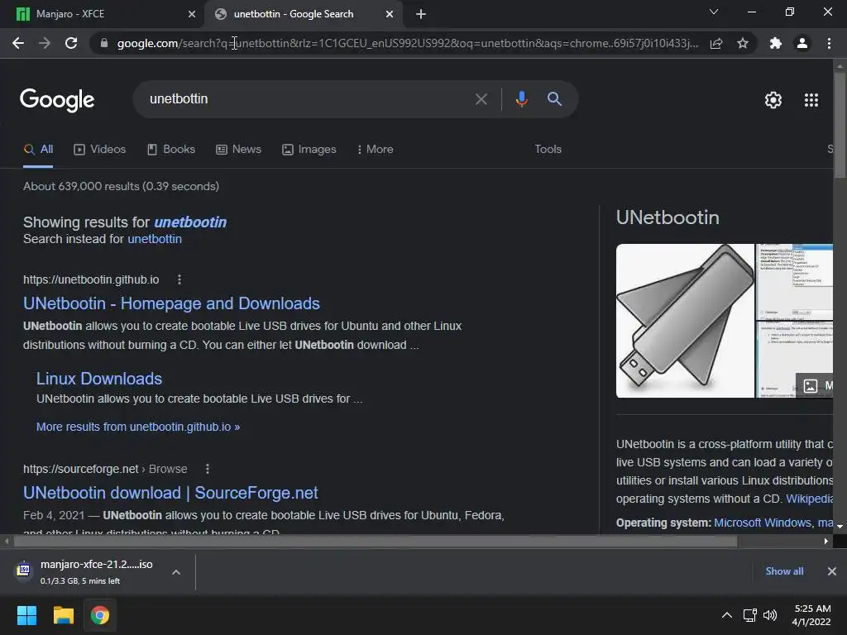The image size is (847, 635).
Task: Open File Explorer from taskbar
Action: click(x=63, y=615)
